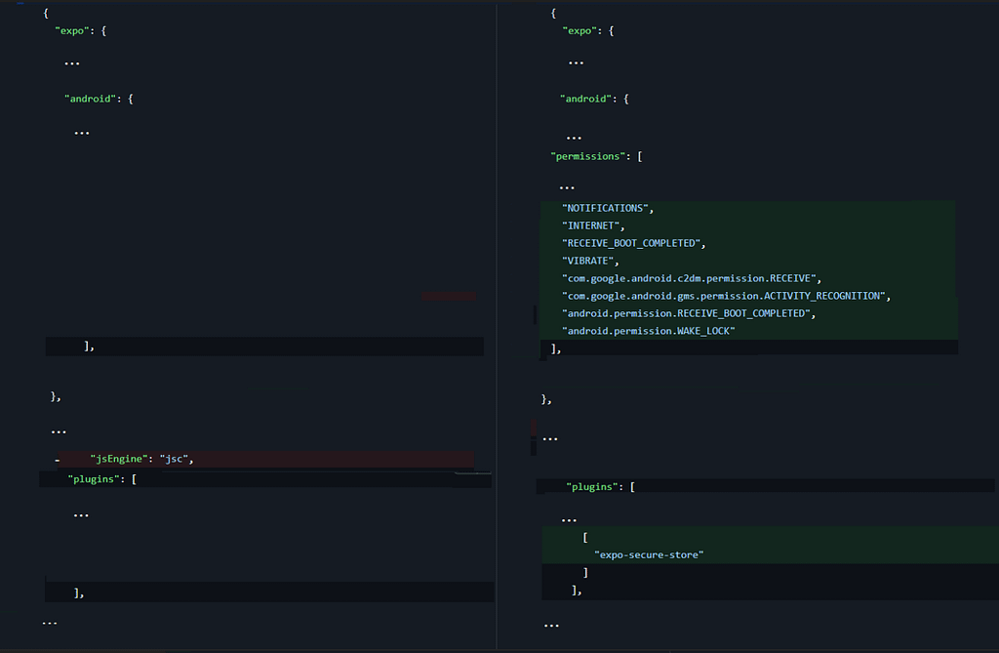Click the "jsEngine" key in left pane
This screenshot has width=999, height=653.
point(119,459)
